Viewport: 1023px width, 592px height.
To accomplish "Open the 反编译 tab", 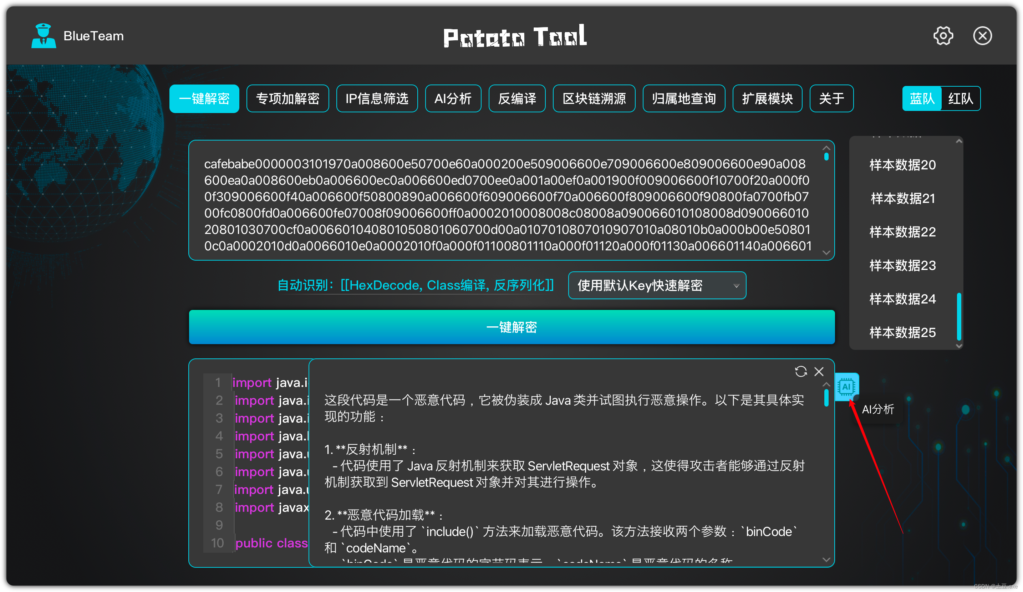I will click(x=517, y=98).
